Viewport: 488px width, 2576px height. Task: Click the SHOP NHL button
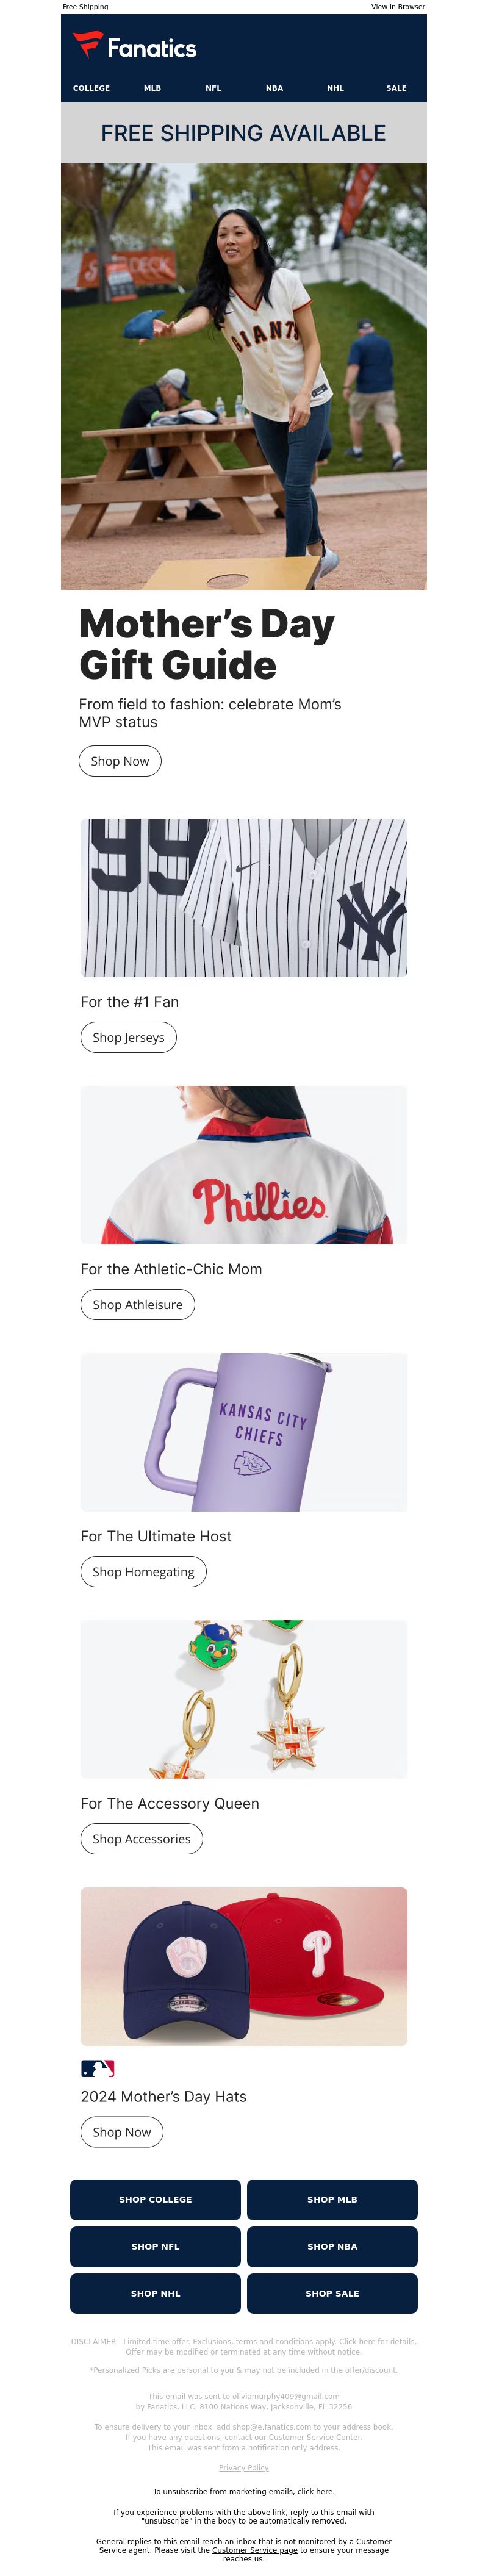(x=155, y=2293)
